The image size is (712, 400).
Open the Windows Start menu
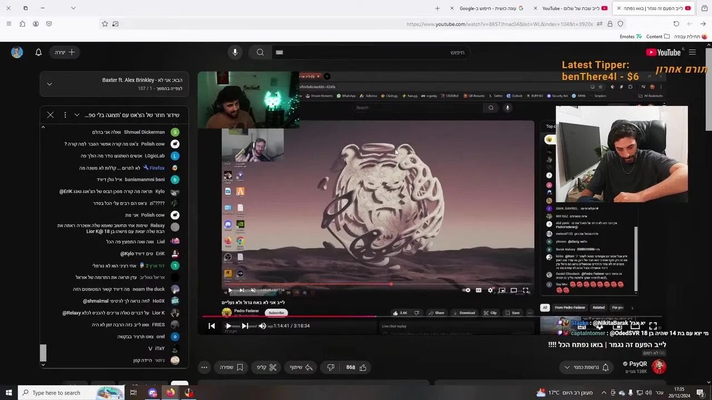pyautogui.click(x=8, y=393)
